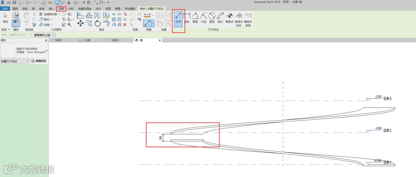
Task: Expand the 剪切 geometry dropdown arrow
Action: 52,19
